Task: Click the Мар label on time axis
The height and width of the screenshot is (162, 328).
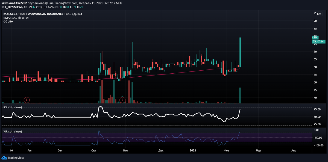Action: [x=258, y=151]
